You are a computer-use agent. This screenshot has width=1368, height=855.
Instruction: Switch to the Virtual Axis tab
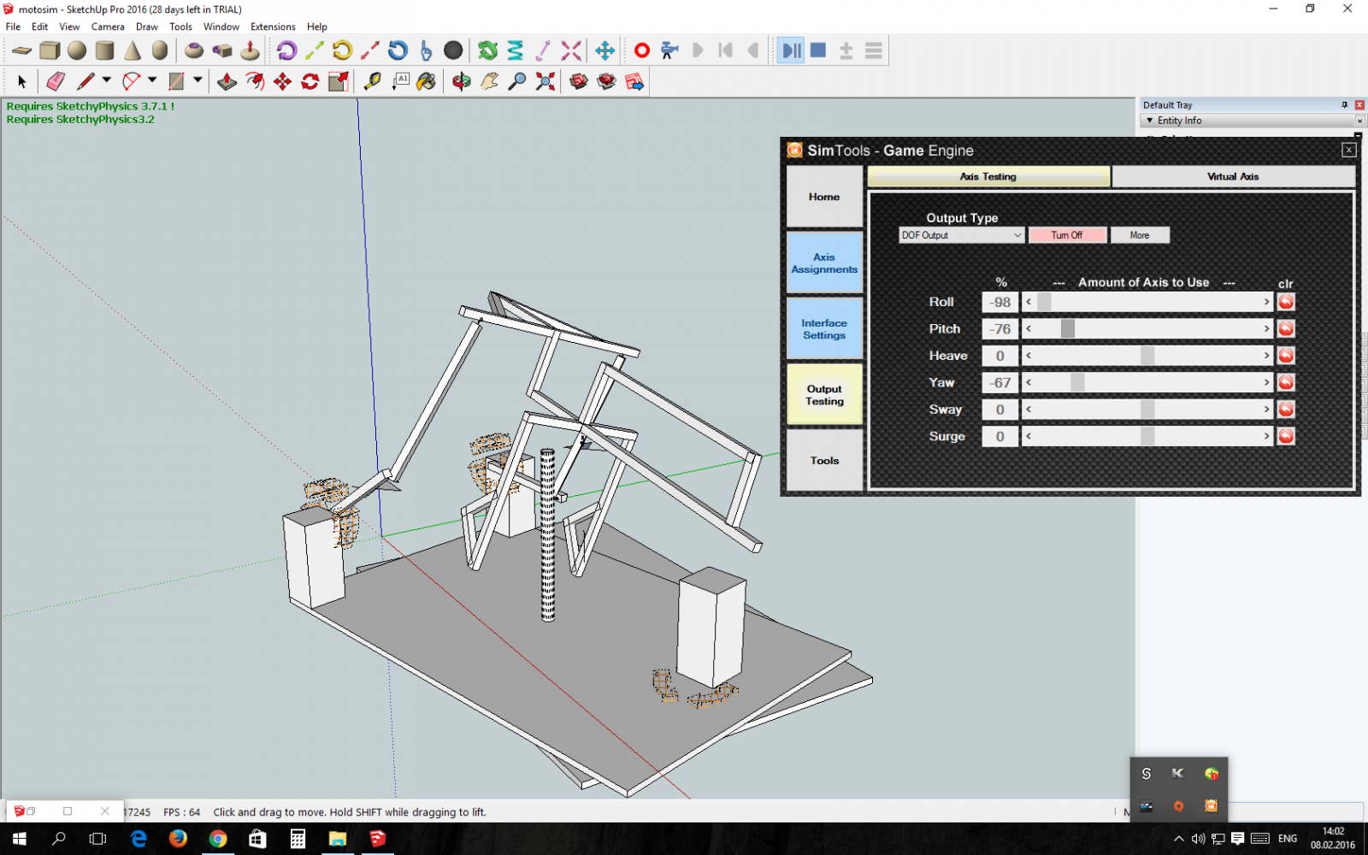tap(1233, 176)
